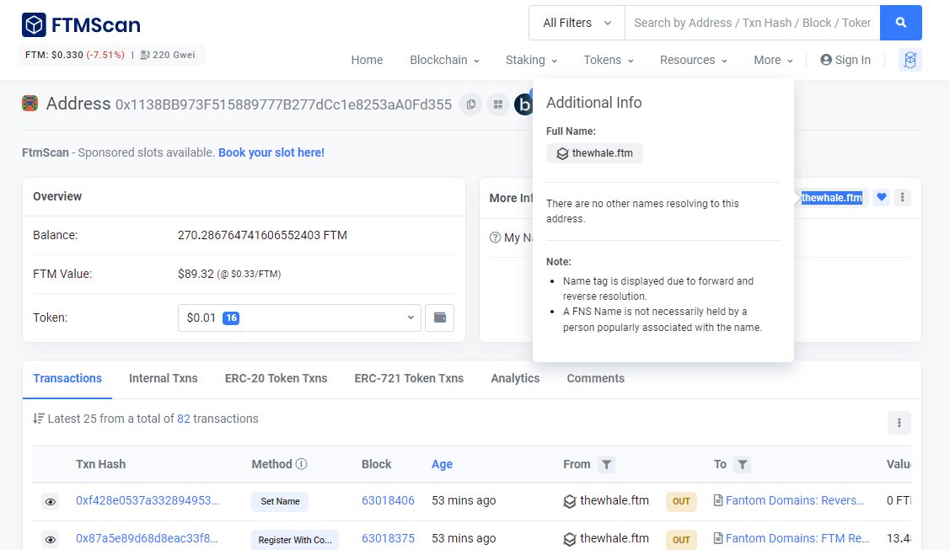The height and width of the screenshot is (550, 950).
Task: Toggle the Age column header format
Action: coord(442,464)
